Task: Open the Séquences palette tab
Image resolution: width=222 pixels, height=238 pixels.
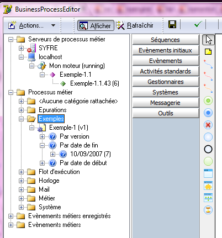Action: 166,40
